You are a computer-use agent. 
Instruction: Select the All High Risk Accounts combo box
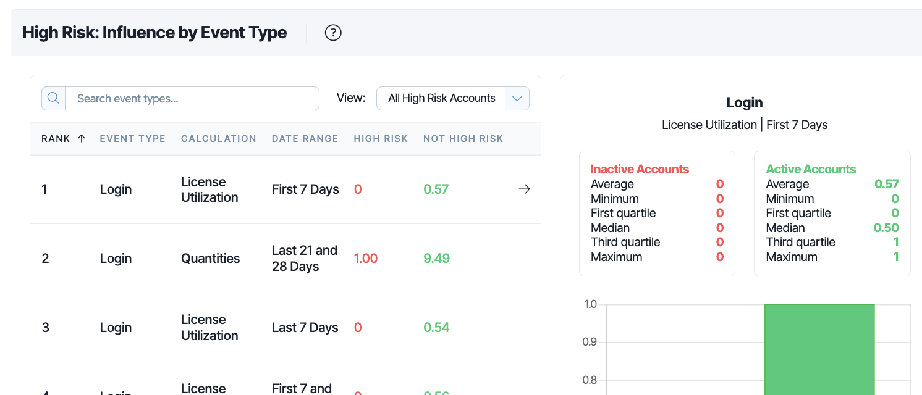[x=453, y=98]
